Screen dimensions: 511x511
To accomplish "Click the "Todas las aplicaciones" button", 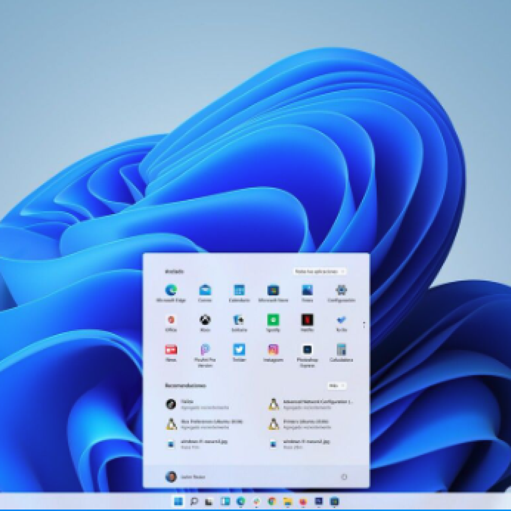I will coord(319,271).
